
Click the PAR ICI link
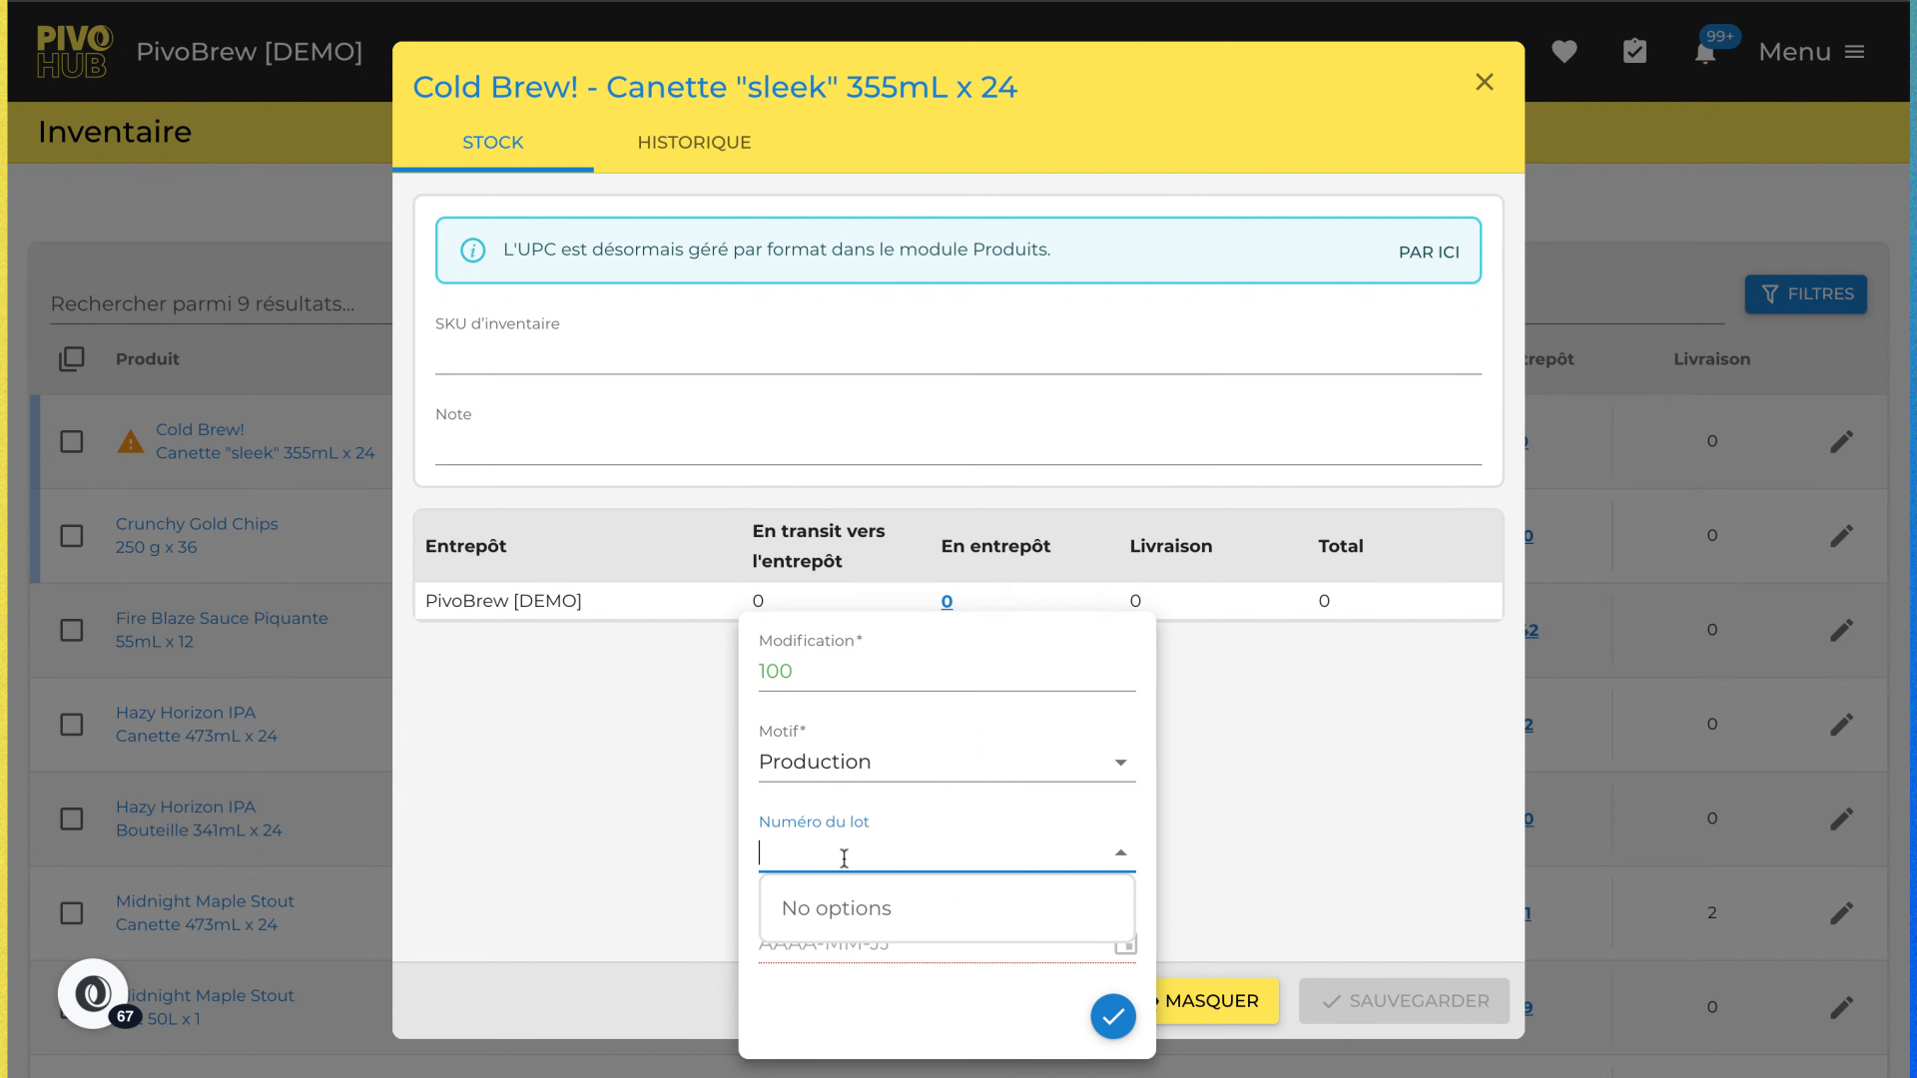tap(1428, 253)
